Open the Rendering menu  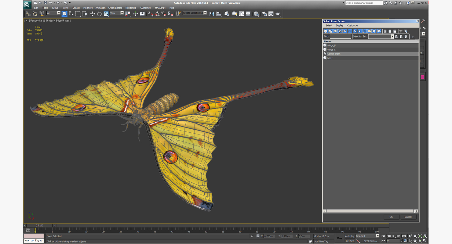(x=131, y=8)
